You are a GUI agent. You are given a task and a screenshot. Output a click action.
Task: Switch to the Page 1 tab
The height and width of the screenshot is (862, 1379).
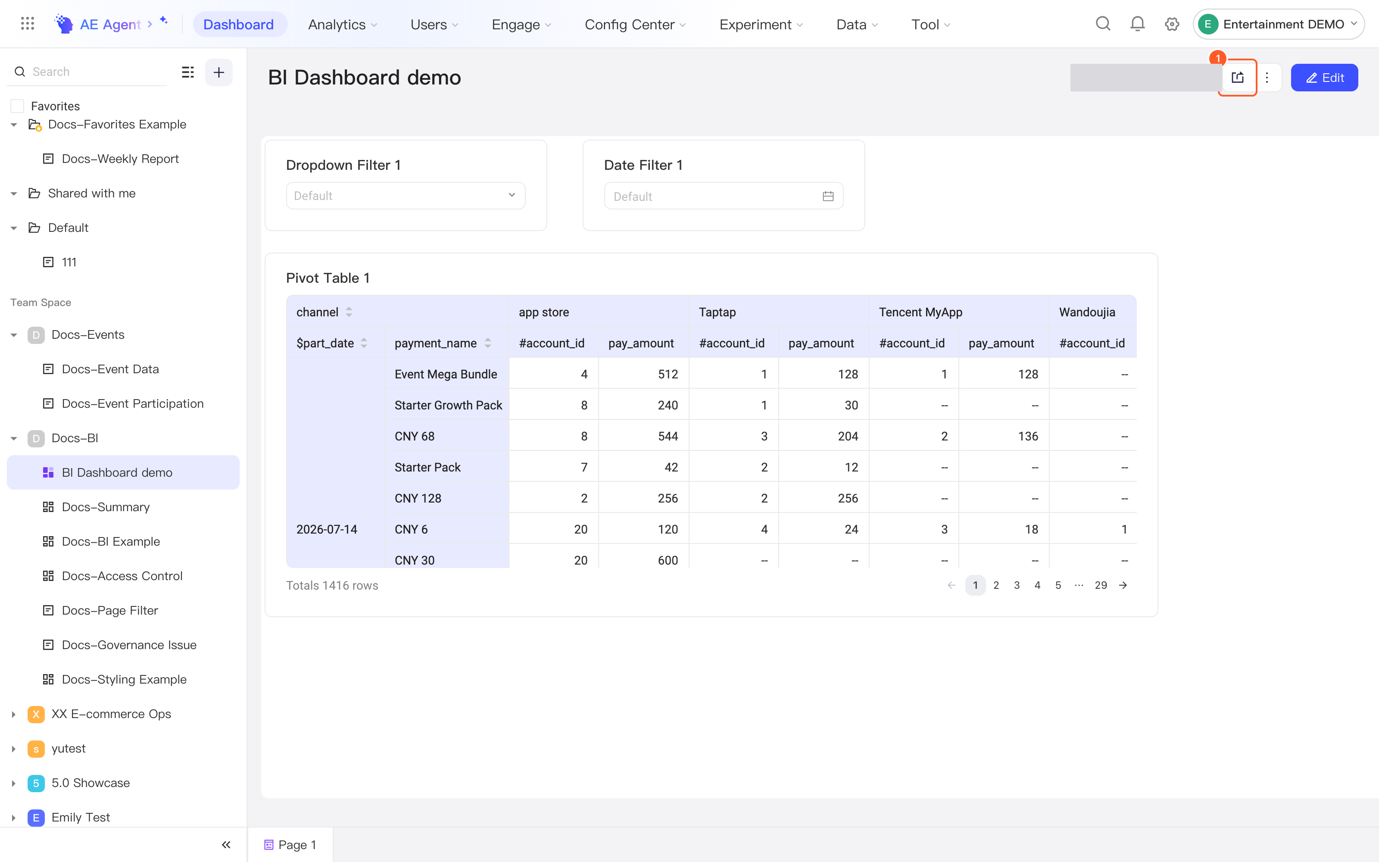(x=290, y=845)
